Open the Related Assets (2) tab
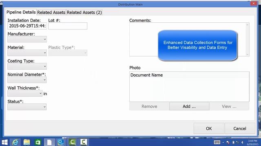The width and height of the screenshot is (261, 146). click(x=84, y=13)
